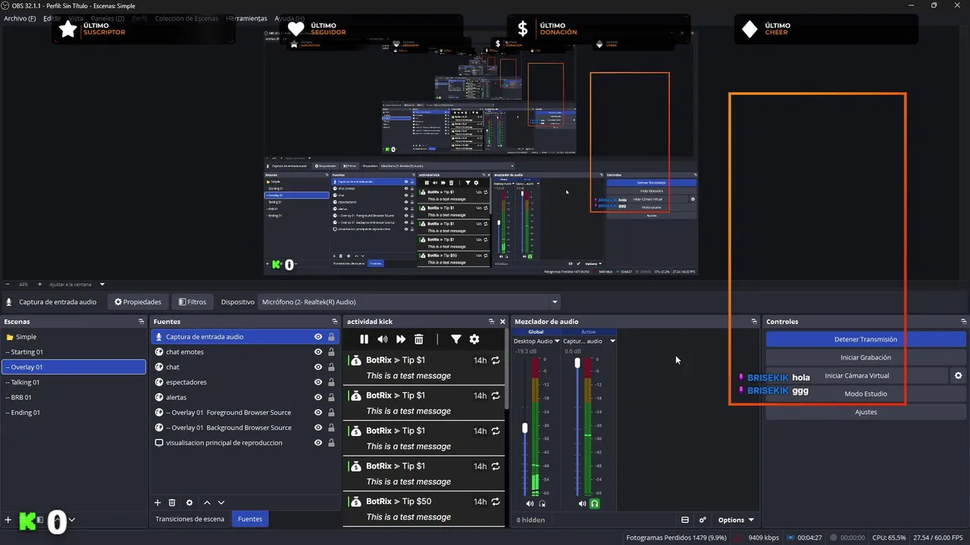Image resolution: width=970 pixels, height=545 pixels.
Task: Move the selected source down
Action: pyautogui.click(x=221, y=503)
